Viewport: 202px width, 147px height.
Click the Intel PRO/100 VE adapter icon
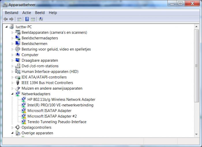point(24,105)
